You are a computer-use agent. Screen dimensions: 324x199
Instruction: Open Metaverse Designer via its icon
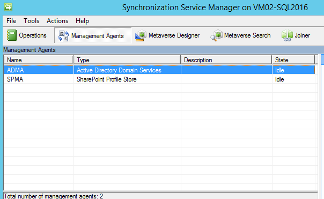[141, 35]
